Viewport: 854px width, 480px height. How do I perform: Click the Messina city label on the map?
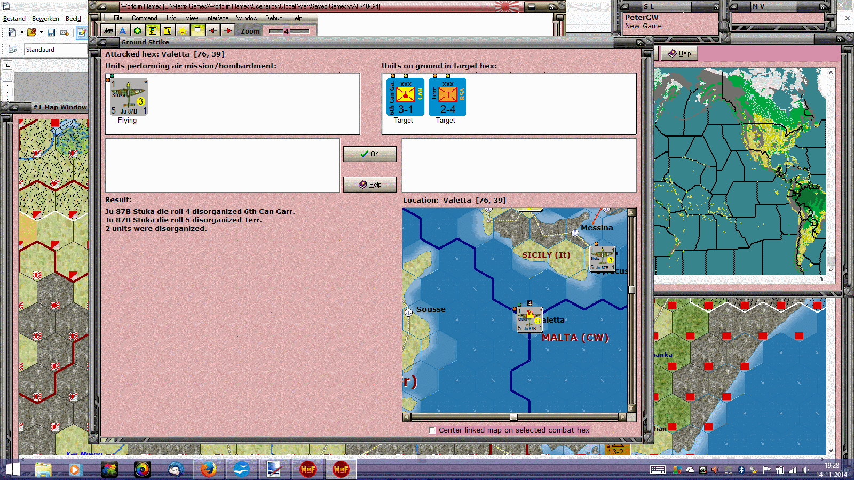point(597,228)
